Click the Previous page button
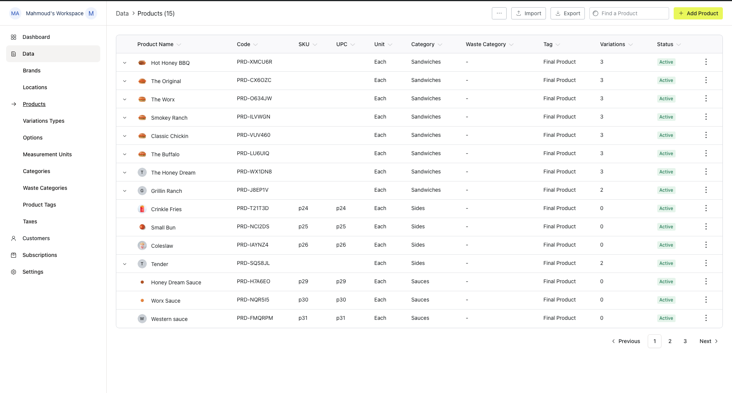Image resolution: width=732 pixels, height=393 pixels. coord(626,341)
